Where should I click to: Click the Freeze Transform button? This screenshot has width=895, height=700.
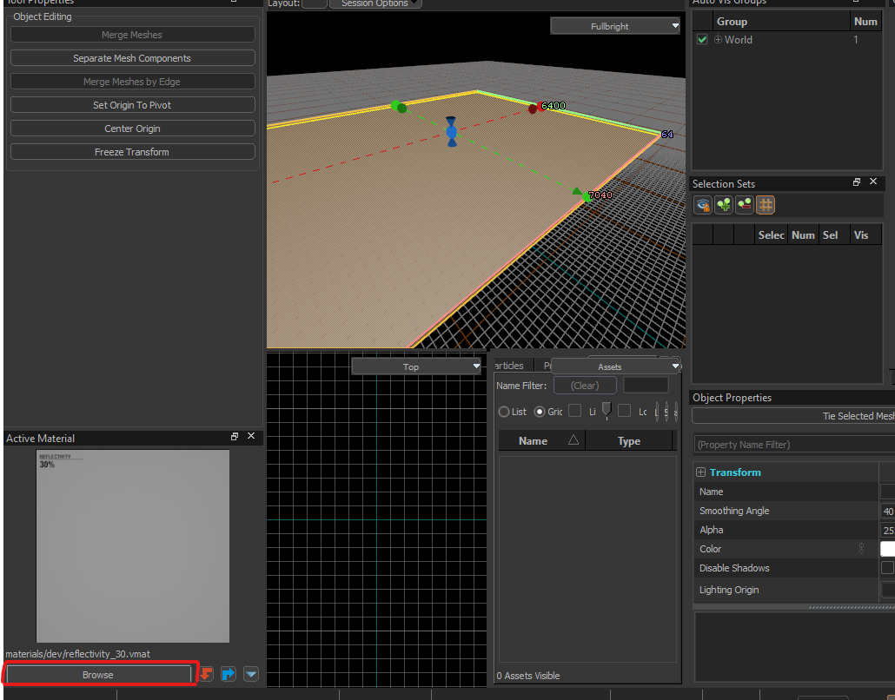[132, 152]
